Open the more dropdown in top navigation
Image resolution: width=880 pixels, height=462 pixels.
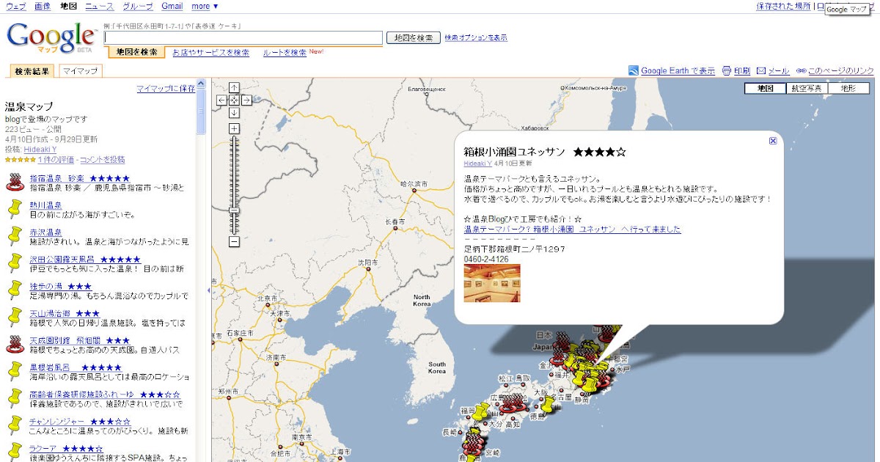point(205,6)
